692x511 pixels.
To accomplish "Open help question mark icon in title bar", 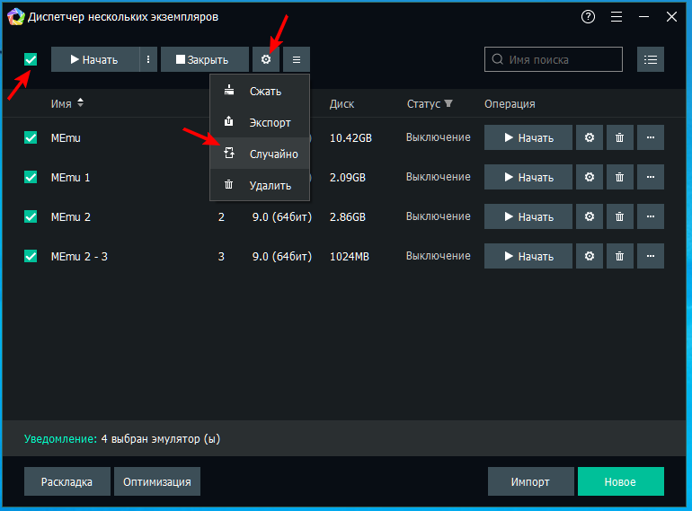I will 588,17.
